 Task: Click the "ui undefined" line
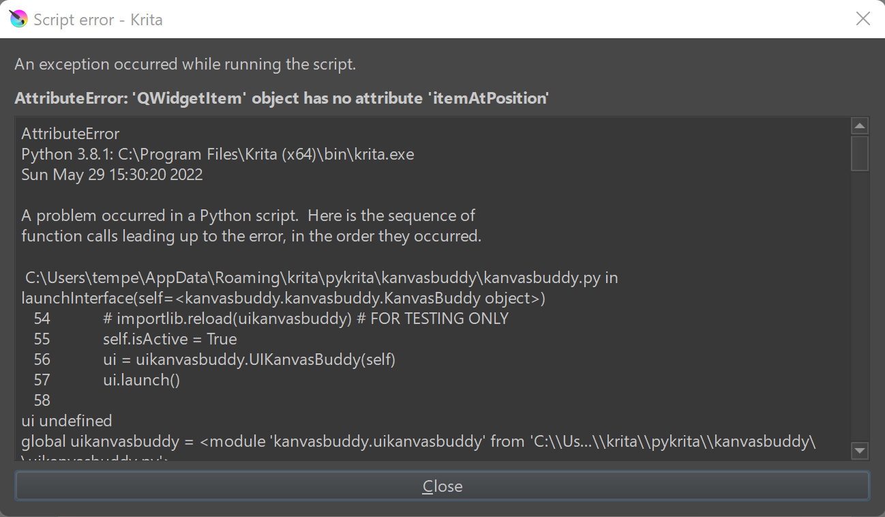67,421
